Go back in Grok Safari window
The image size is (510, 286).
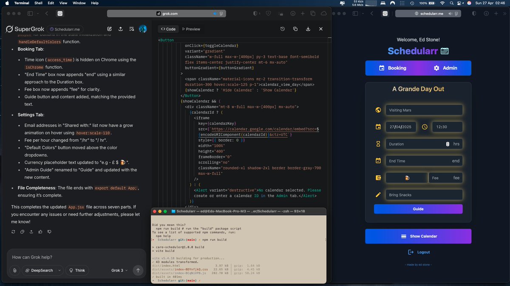(x=47, y=14)
